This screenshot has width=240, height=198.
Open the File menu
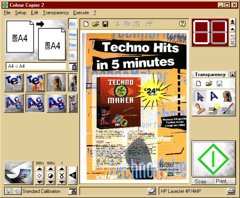coord(7,13)
